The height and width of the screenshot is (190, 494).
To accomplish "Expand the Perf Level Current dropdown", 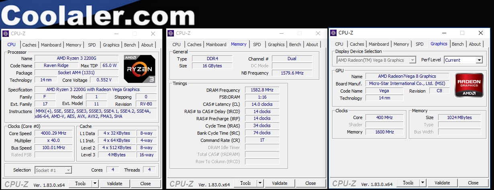I will pos(479,60).
